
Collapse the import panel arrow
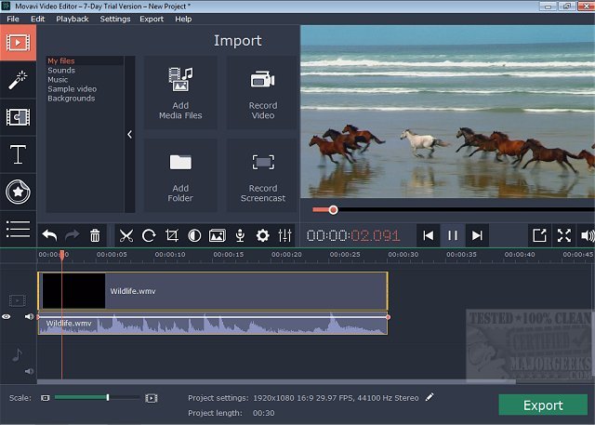click(129, 134)
